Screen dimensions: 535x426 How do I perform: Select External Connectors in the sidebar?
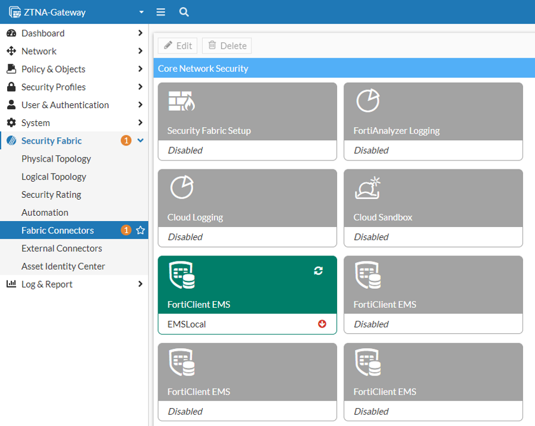(61, 248)
